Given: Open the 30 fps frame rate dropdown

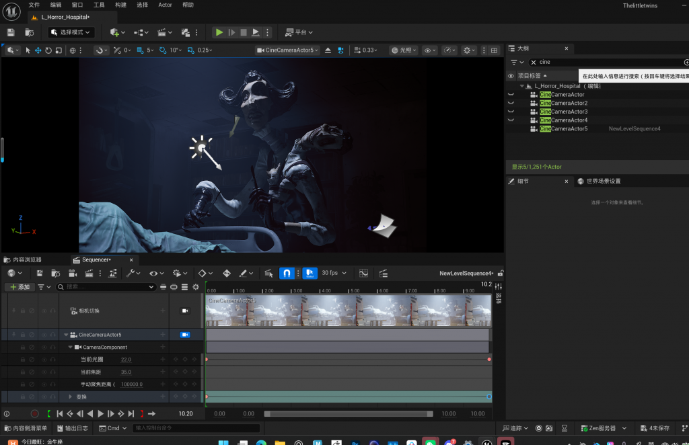Looking at the screenshot, I should point(334,273).
